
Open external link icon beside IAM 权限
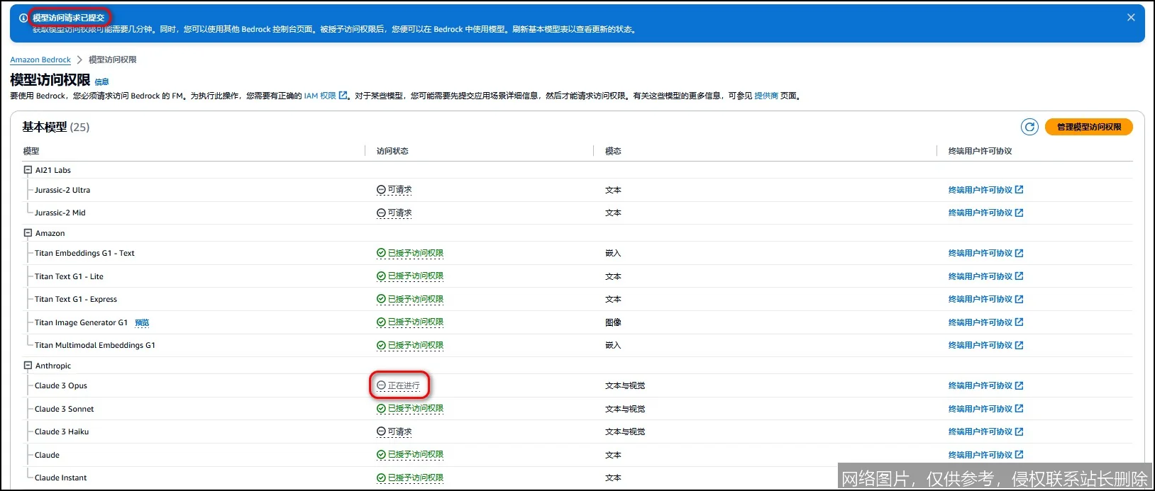tap(343, 96)
